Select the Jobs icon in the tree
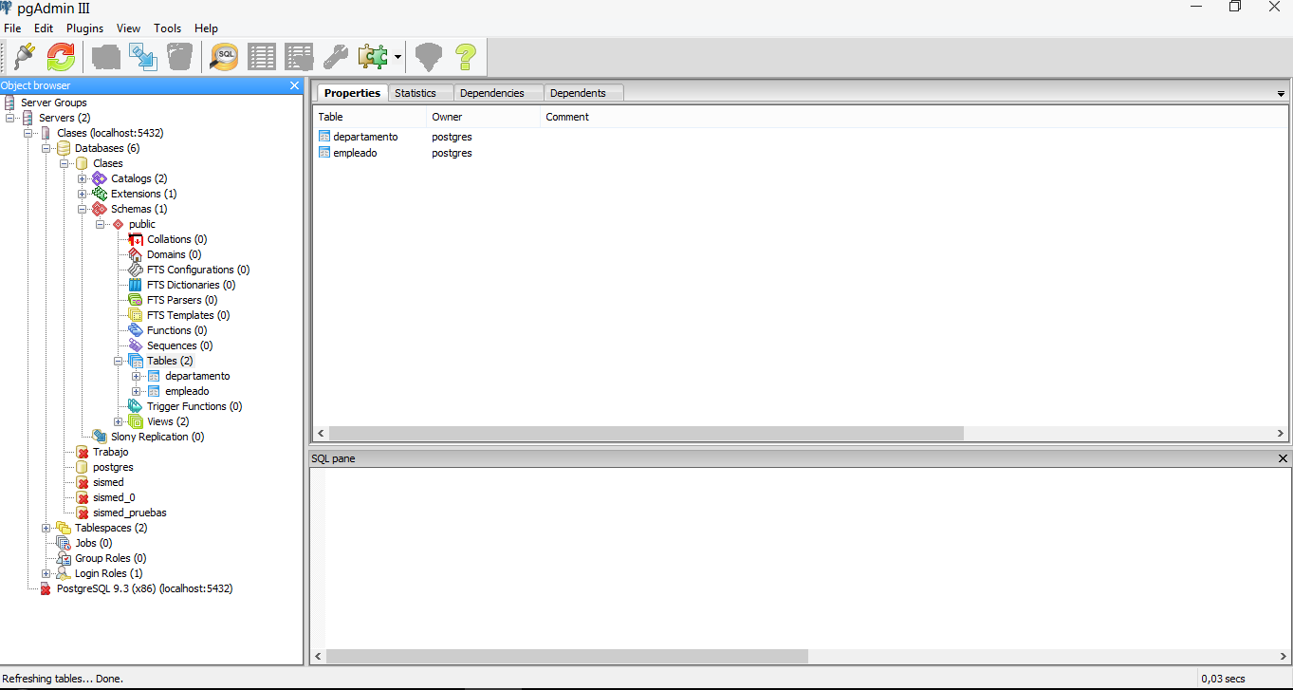 [64, 543]
